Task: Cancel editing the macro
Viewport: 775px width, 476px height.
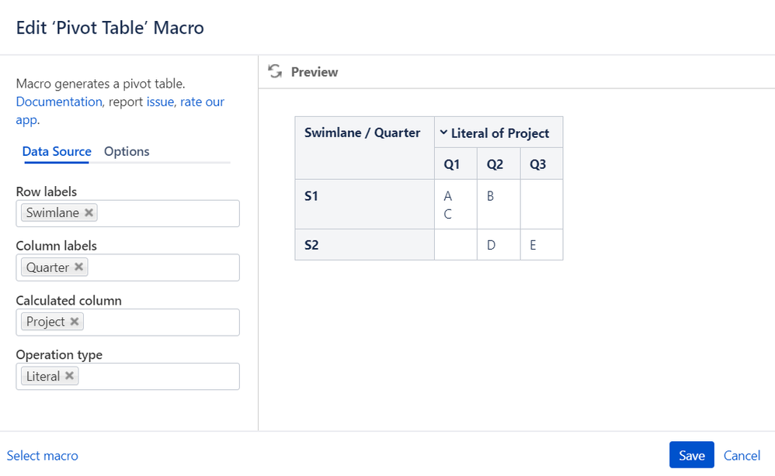Action: tap(741, 455)
